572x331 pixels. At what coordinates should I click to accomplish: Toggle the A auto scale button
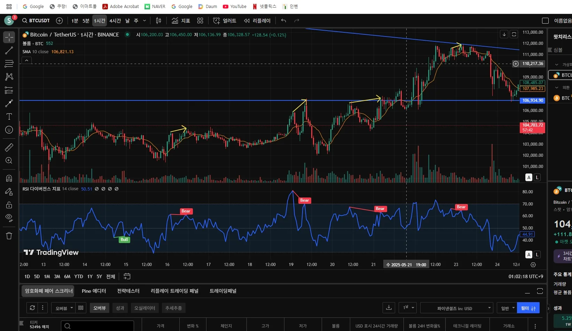point(529,177)
